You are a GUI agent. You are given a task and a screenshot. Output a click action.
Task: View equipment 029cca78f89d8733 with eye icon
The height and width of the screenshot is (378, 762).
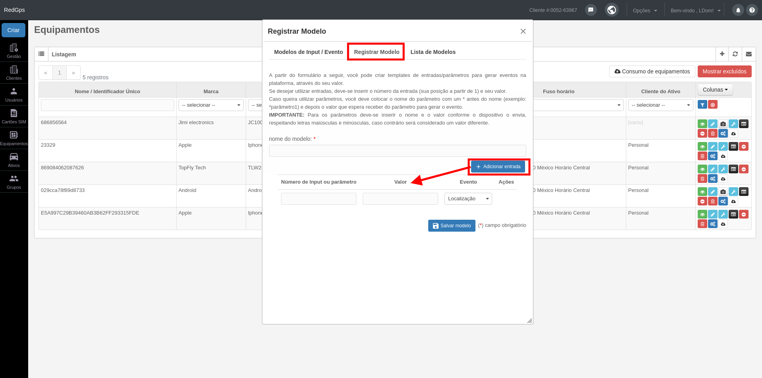pyautogui.click(x=702, y=192)
